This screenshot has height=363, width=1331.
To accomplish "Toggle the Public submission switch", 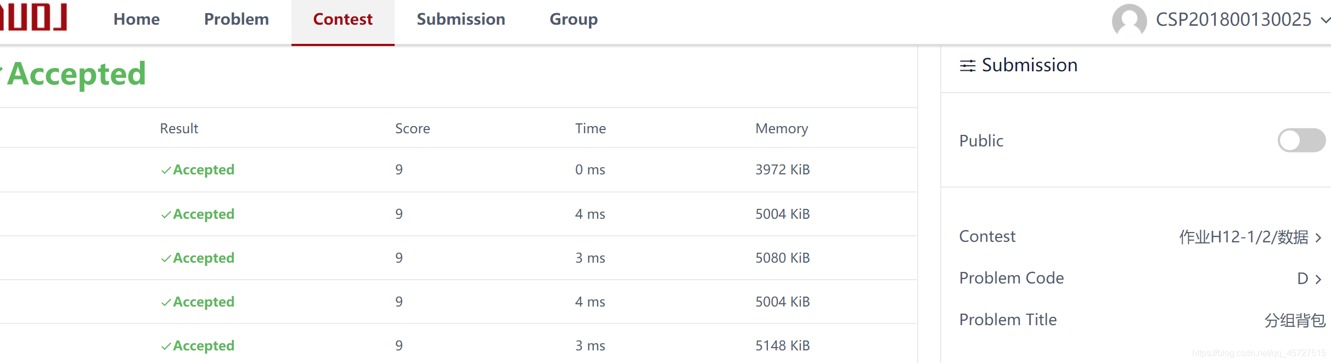I will (x=1301, y=140).
